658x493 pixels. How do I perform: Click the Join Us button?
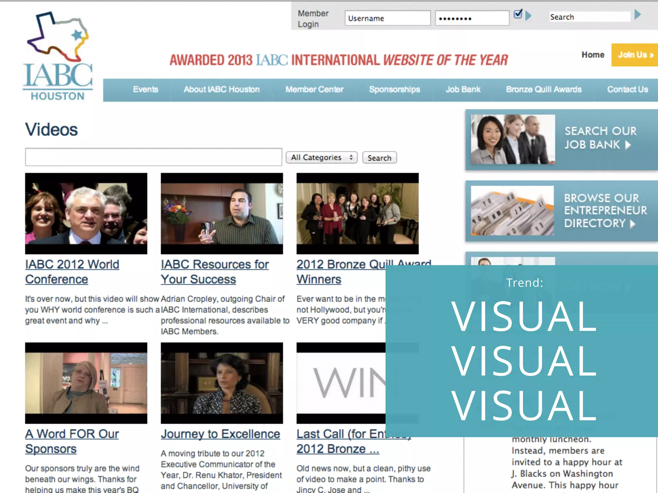(x=635, y=55)
